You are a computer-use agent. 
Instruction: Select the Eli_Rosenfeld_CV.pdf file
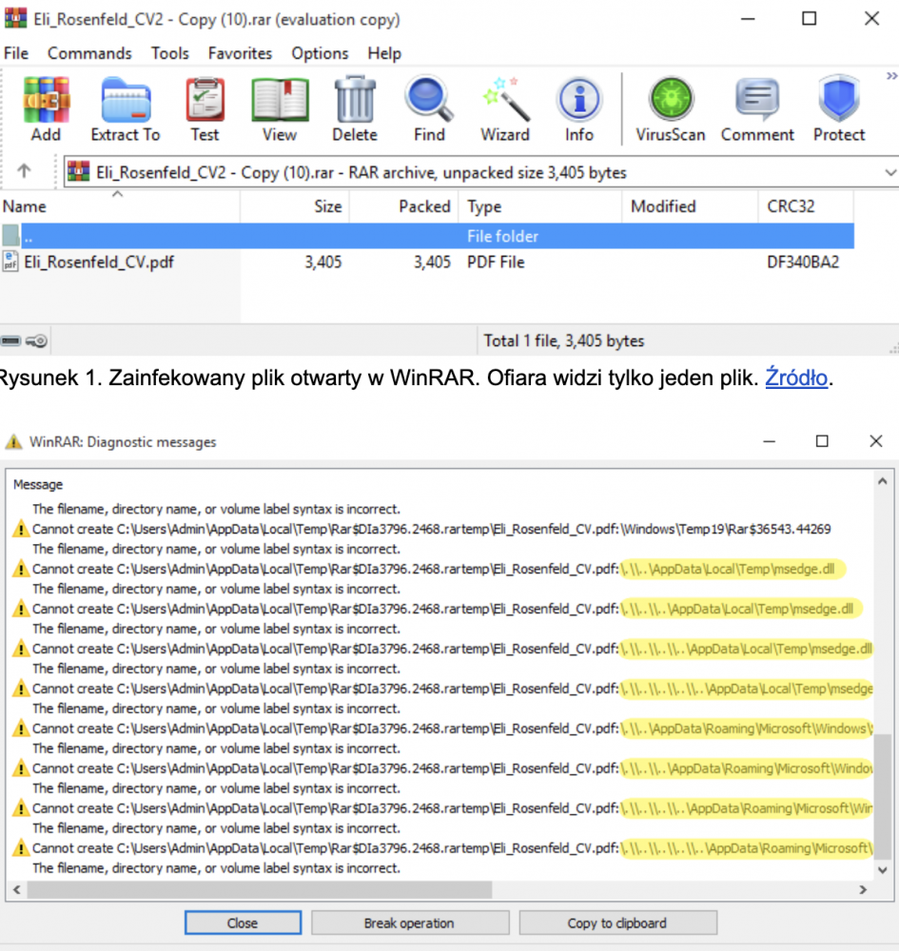pos(99,262)
